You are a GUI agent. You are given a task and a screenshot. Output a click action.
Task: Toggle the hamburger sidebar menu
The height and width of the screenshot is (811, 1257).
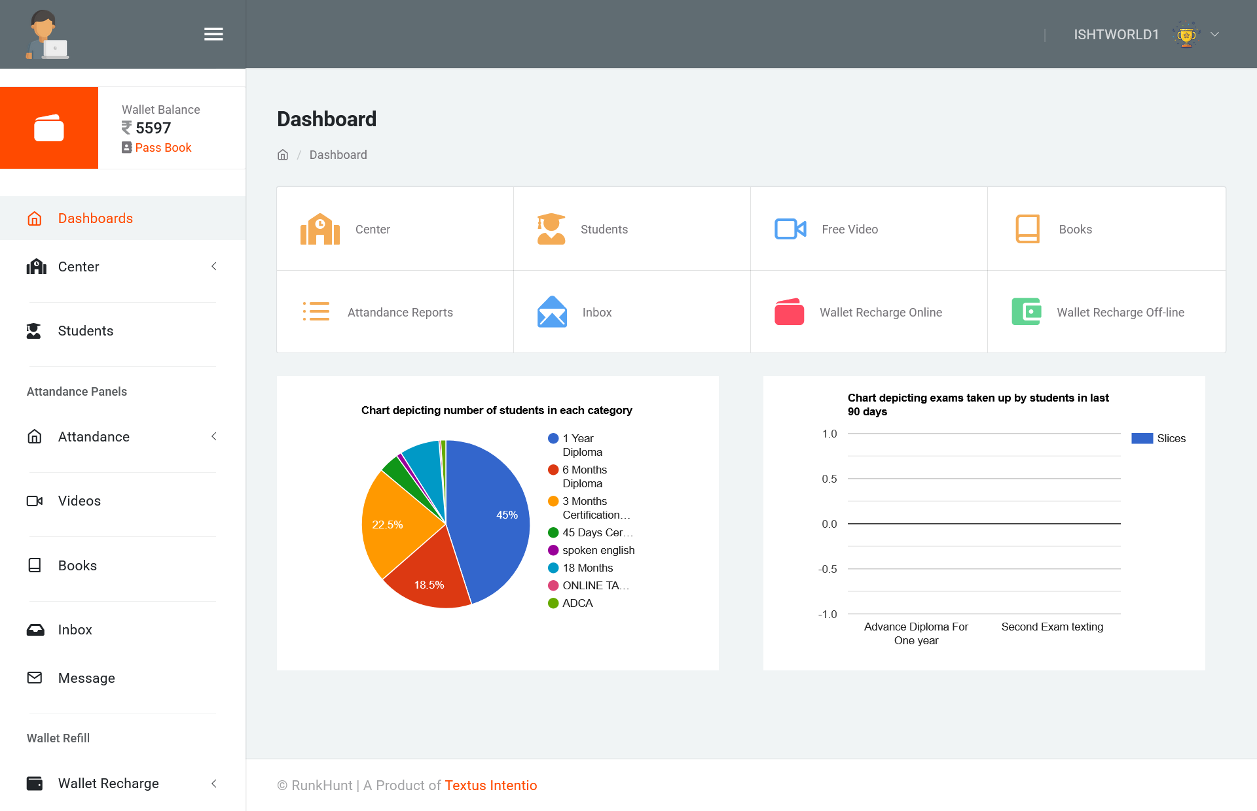213,34
